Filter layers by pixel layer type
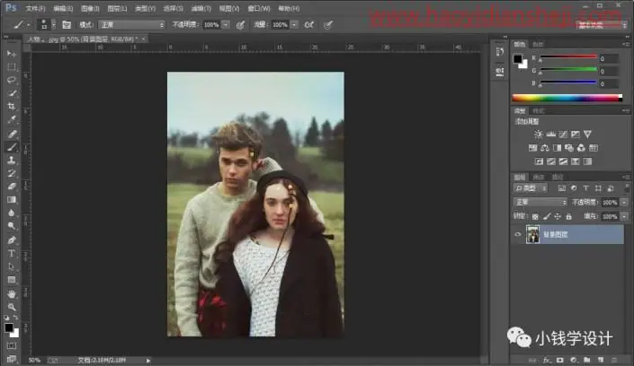The width and height of the screenshot is (634, 366). click(x=562, y=188)
